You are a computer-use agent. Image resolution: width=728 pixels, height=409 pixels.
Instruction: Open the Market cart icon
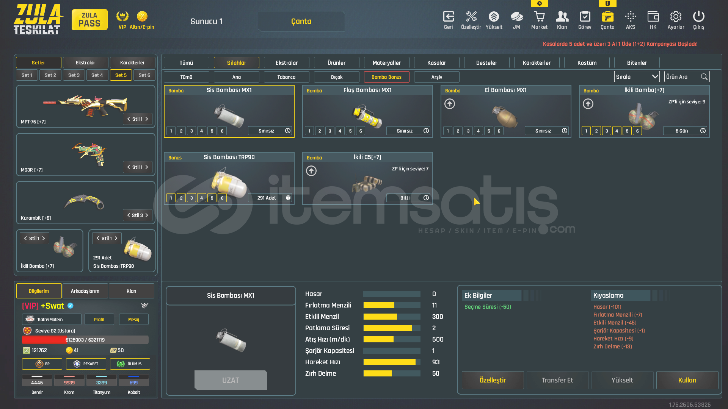539,17
